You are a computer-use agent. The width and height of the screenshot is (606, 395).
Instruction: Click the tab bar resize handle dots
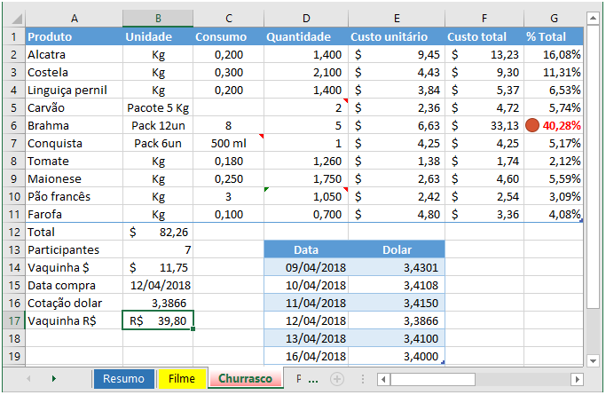click(x=362, y=379)
